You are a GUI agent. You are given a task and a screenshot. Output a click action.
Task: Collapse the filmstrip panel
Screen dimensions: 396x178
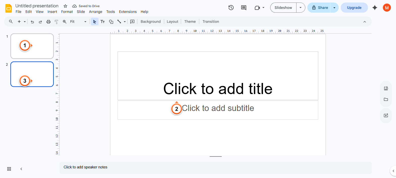coord(21,169)
